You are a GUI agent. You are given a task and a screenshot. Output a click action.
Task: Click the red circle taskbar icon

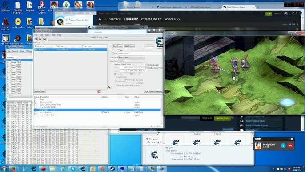(x=44, y=169)
